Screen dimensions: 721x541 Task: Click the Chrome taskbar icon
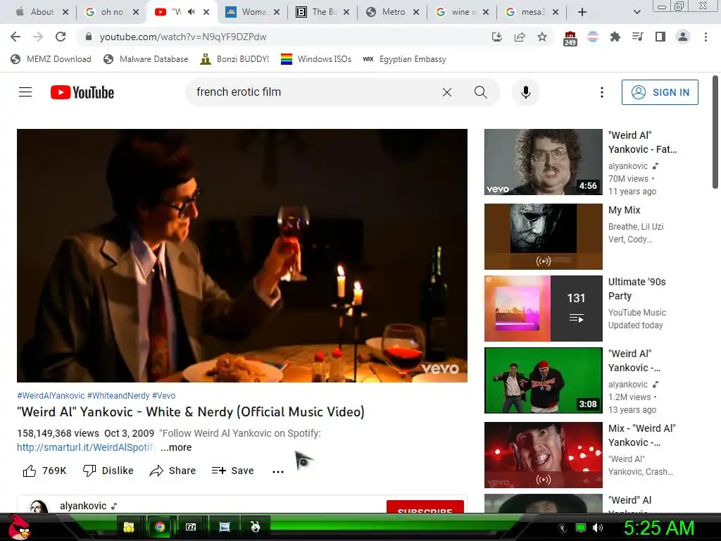coord(160,527)
